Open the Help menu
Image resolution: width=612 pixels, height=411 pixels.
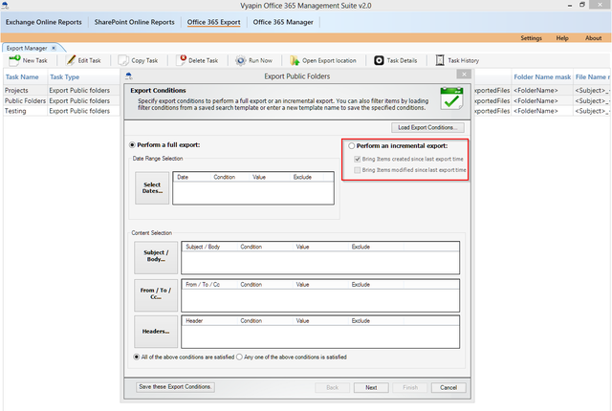click(x=562, y=38)
